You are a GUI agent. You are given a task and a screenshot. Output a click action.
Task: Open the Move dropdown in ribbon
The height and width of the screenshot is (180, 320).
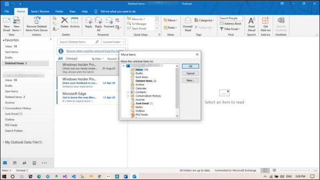click(x=171, y=20)
